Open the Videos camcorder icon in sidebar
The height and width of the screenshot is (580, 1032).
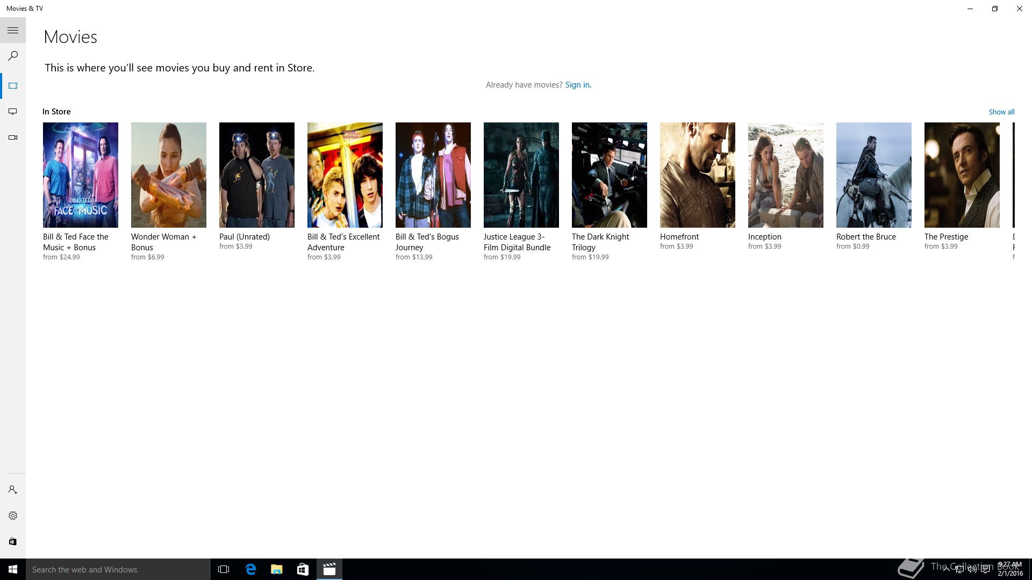click(x=13, y=137)
